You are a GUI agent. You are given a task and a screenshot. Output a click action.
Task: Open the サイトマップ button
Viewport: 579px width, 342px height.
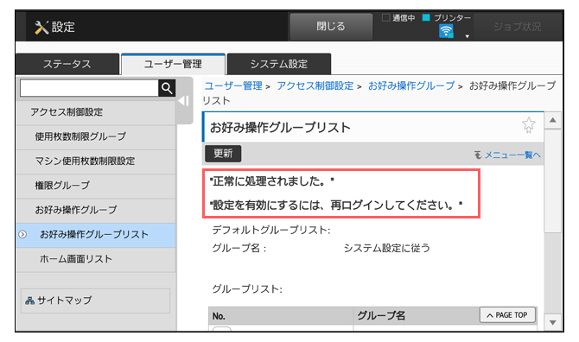click(95, 301)
